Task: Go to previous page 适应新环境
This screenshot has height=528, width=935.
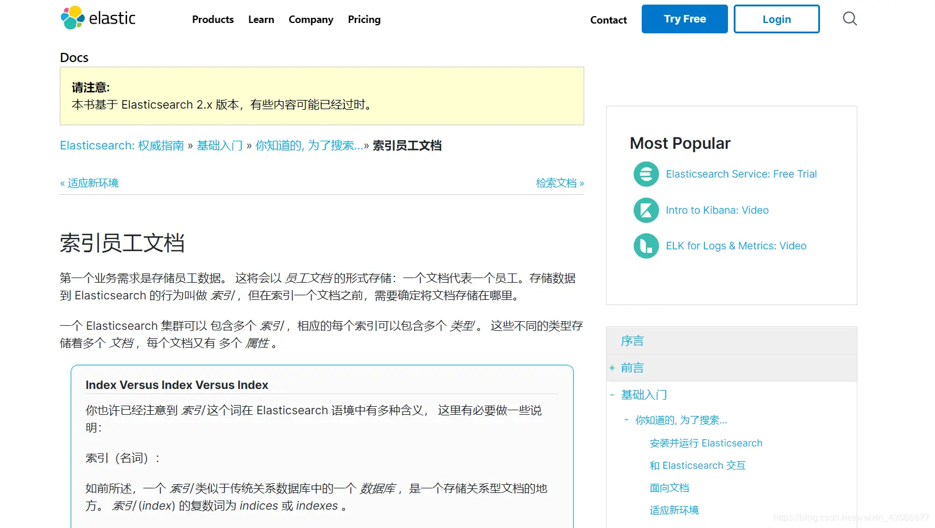Action: (89, 183)
